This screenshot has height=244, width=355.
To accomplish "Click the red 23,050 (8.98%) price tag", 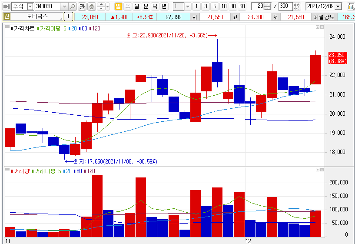I will (338, 58).
